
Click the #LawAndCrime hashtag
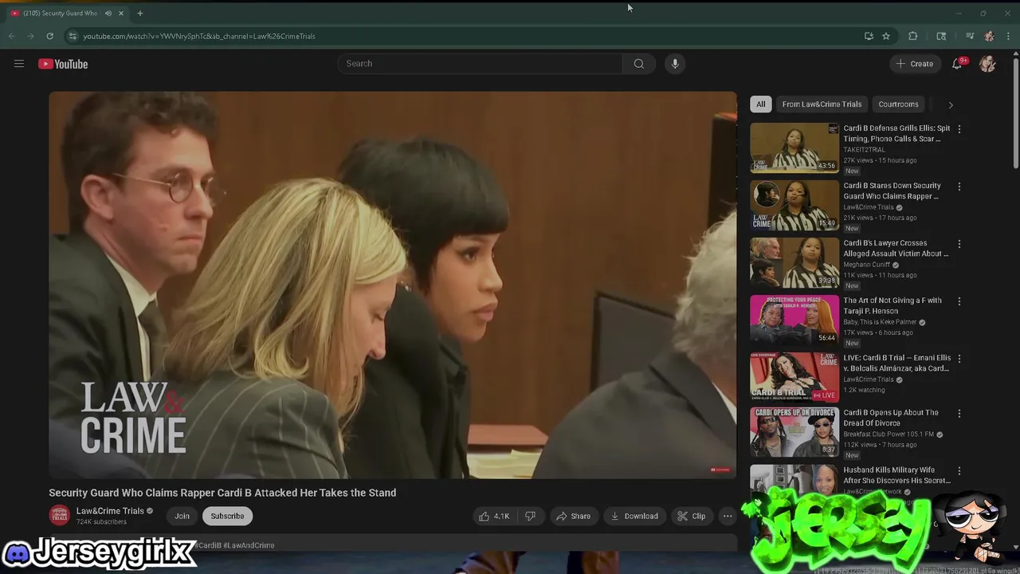249,545
